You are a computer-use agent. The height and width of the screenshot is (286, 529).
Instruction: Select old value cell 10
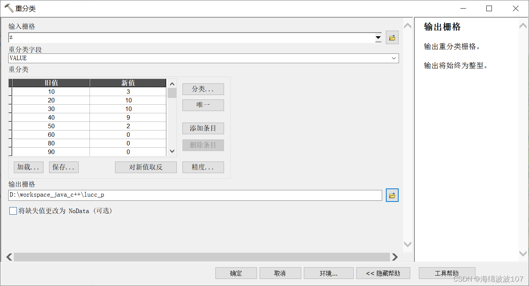[51, 92]
